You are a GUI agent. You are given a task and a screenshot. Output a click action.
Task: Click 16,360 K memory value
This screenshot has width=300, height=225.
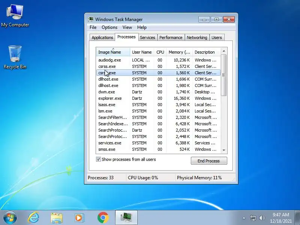click(x=182, y=98)
